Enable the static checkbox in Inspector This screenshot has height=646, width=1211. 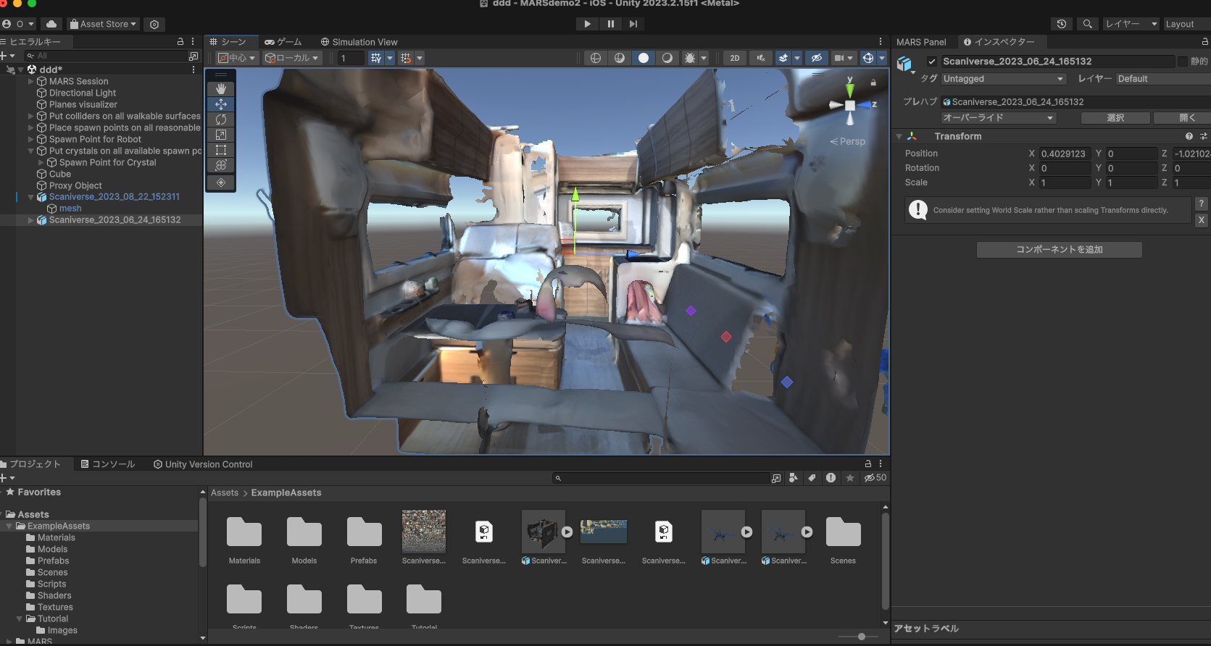1183,62
